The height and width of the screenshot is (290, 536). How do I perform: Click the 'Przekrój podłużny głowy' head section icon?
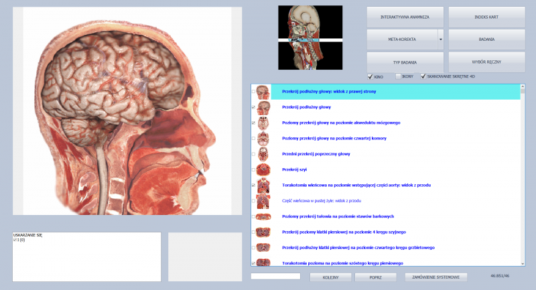(263, 107)
